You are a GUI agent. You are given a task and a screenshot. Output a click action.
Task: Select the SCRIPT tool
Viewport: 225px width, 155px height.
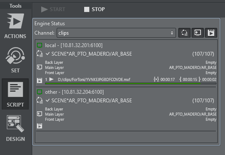(x=15, y=94)
